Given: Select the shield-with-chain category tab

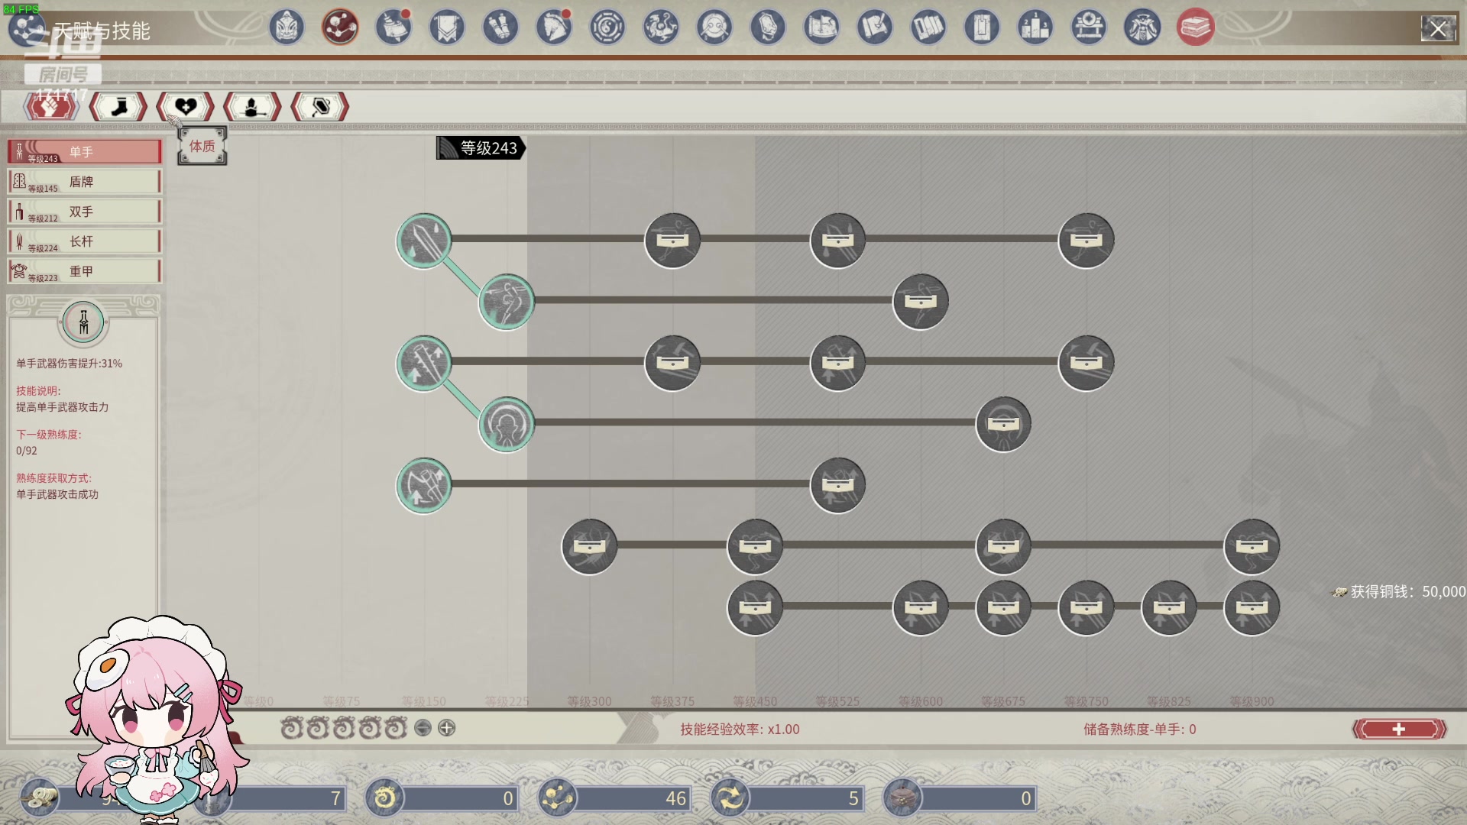Looking at the screenshot, I should (320, 107).
